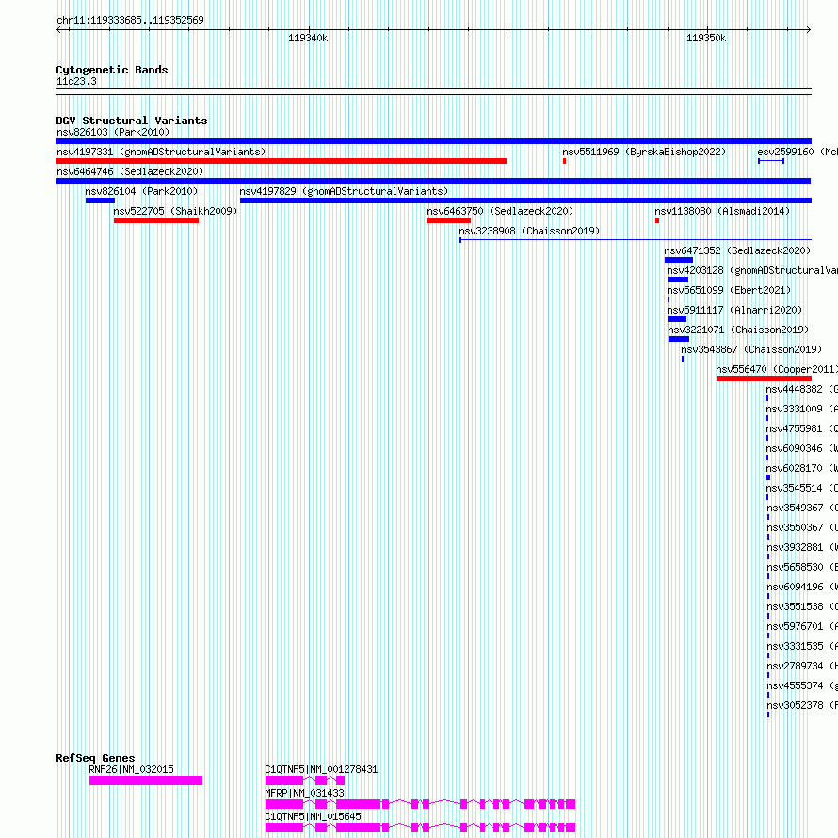Viewport: 838px width, 838px height.
Task: Click the RNF26|NM_032015 gene label
Action: (132, 769)
